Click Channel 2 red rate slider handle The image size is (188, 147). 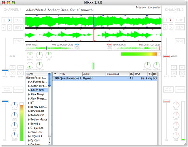click(x=167, y=56)
